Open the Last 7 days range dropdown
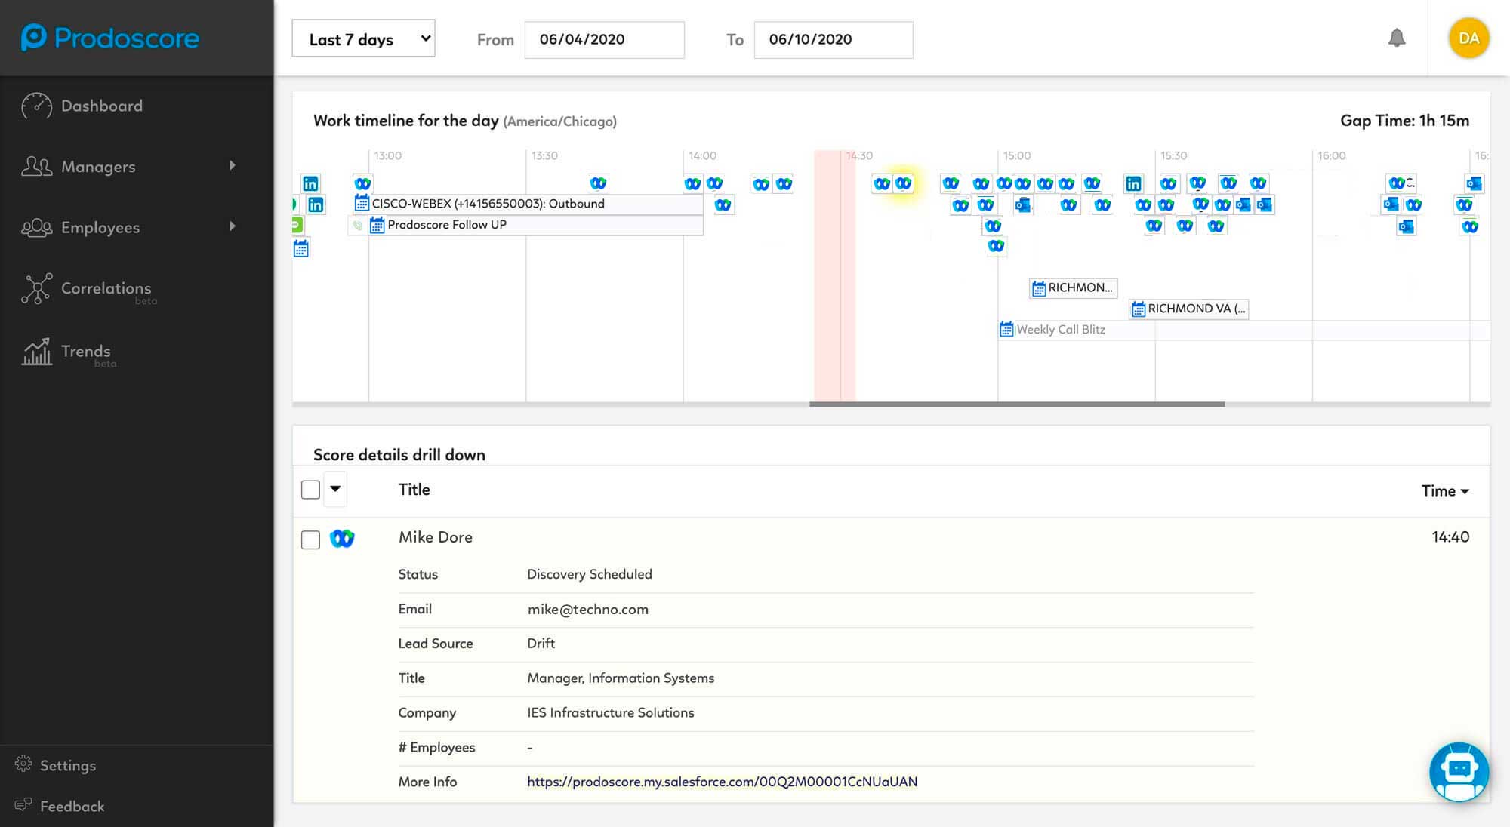 [363, 38]
